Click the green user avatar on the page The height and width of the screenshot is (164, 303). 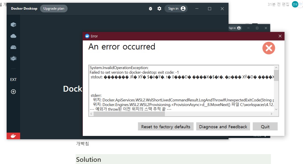295,4
